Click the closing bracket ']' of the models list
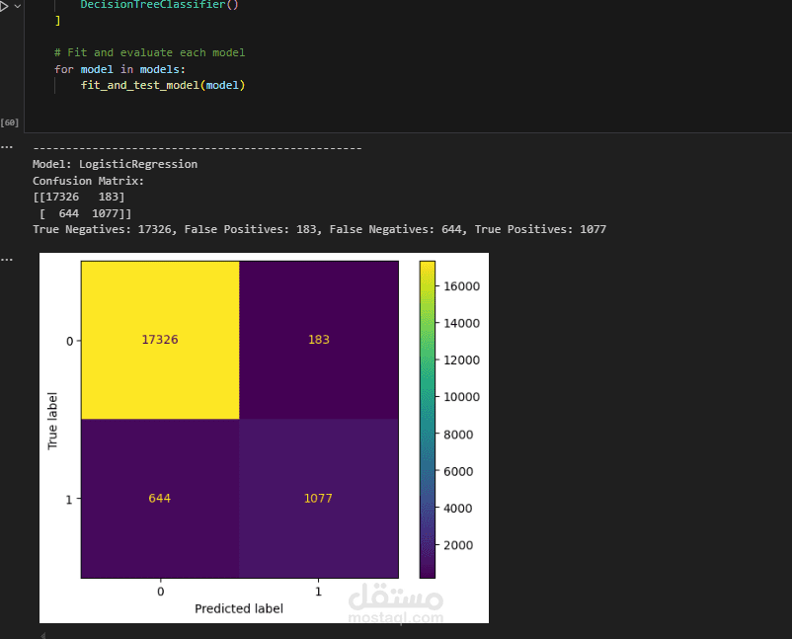The width and height of the screenshot is (792, 639). point(57,21)
